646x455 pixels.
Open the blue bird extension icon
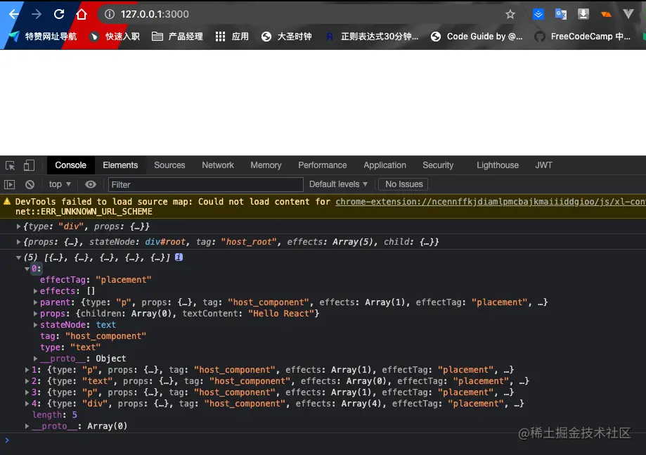click(x=538, y=15)
